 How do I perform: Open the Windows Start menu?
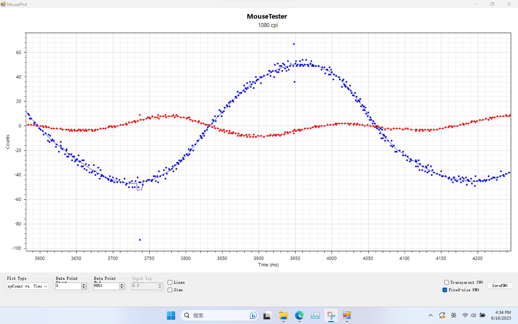[171, 315]
